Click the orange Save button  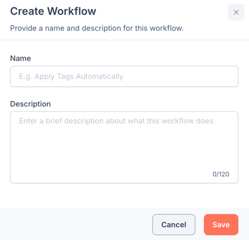[x=221, y=225]
